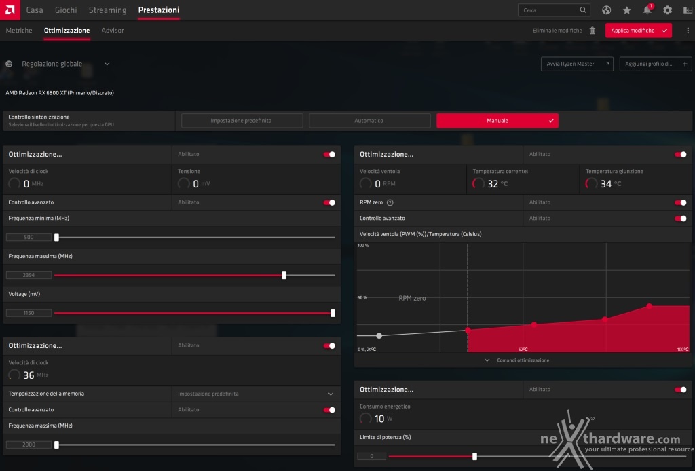The height and width of the screenshot is (471, 695).
Task: Toggle the RPM zero switch
Action: 680,202
